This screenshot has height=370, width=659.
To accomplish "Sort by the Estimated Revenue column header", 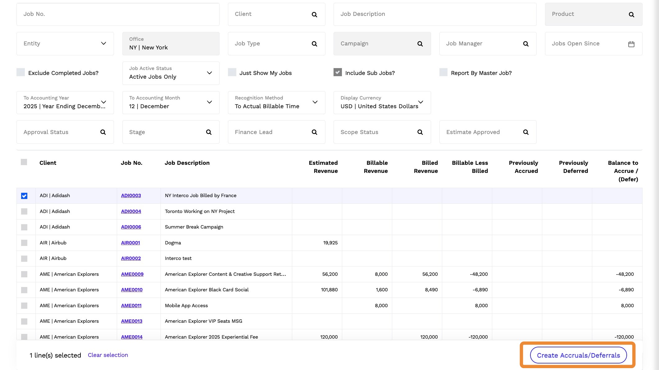I will (x=323, y=167).
